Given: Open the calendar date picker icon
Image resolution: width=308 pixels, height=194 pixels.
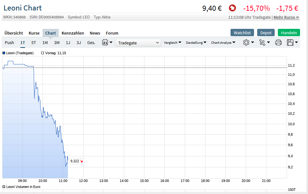Looking at the screenshot, I should point(105,42).
